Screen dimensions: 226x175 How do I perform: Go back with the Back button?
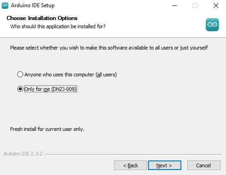(130, 165)
